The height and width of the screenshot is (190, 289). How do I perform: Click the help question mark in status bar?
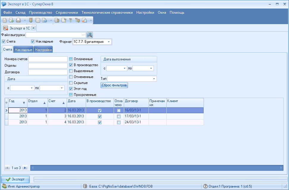coord(205,186)
